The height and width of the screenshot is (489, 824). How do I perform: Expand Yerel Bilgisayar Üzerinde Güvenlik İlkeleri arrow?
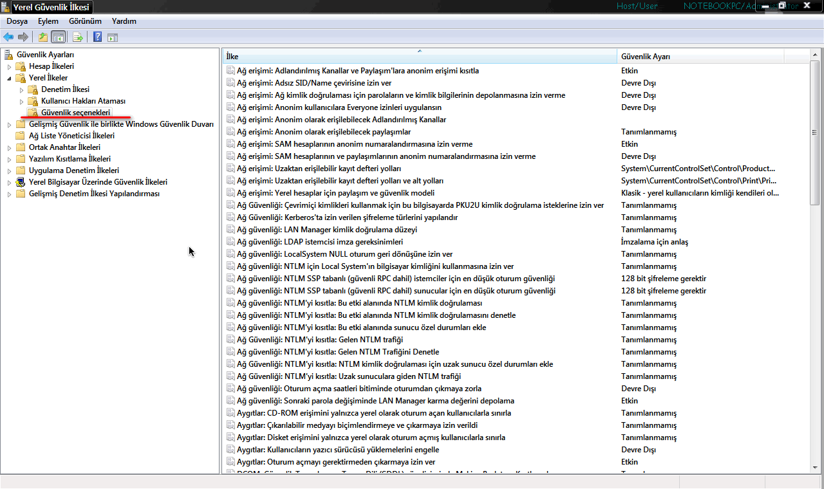[x=9, y=182]
